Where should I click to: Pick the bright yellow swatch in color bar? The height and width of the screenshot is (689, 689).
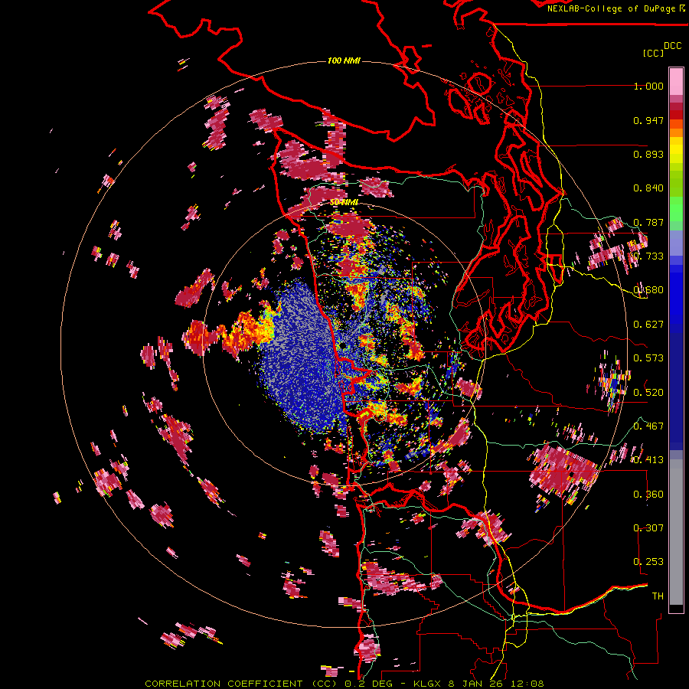676,150
